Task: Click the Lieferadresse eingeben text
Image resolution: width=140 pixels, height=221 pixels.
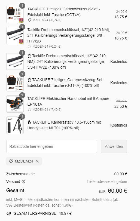Action: (x=107, y=182)
